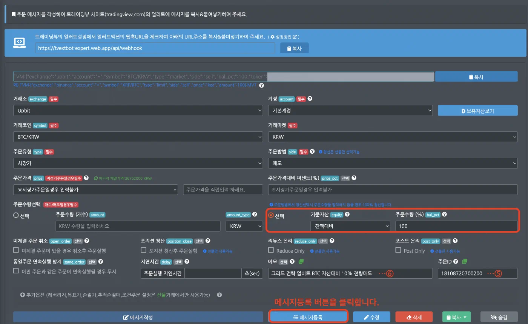This screenshot has height=324, width=528.
Task: Open help for 포스트 온리 post_only
Action: 455,241
